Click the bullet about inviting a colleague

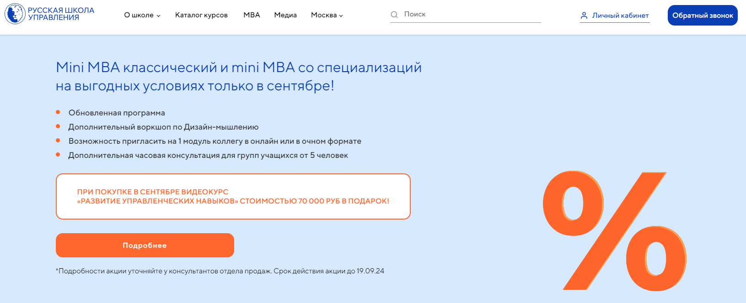click(x=215, y=141)
